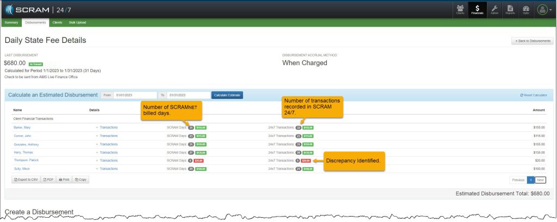557x222 pixels.
Task: Switch to the Summary tab
Action: tap(11, 22)
